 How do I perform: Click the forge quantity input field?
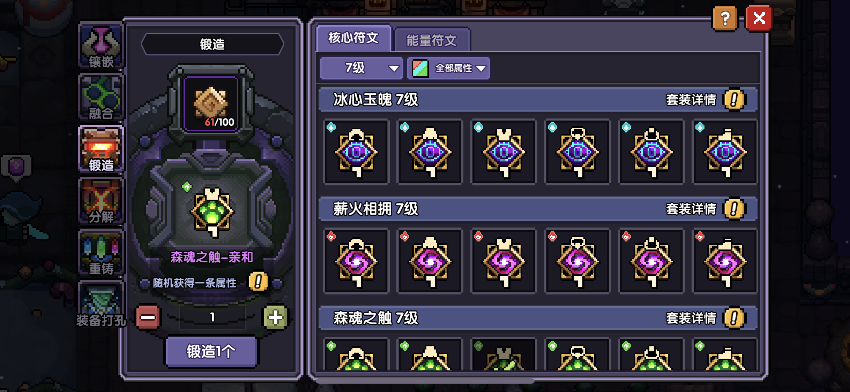(212, 317)
